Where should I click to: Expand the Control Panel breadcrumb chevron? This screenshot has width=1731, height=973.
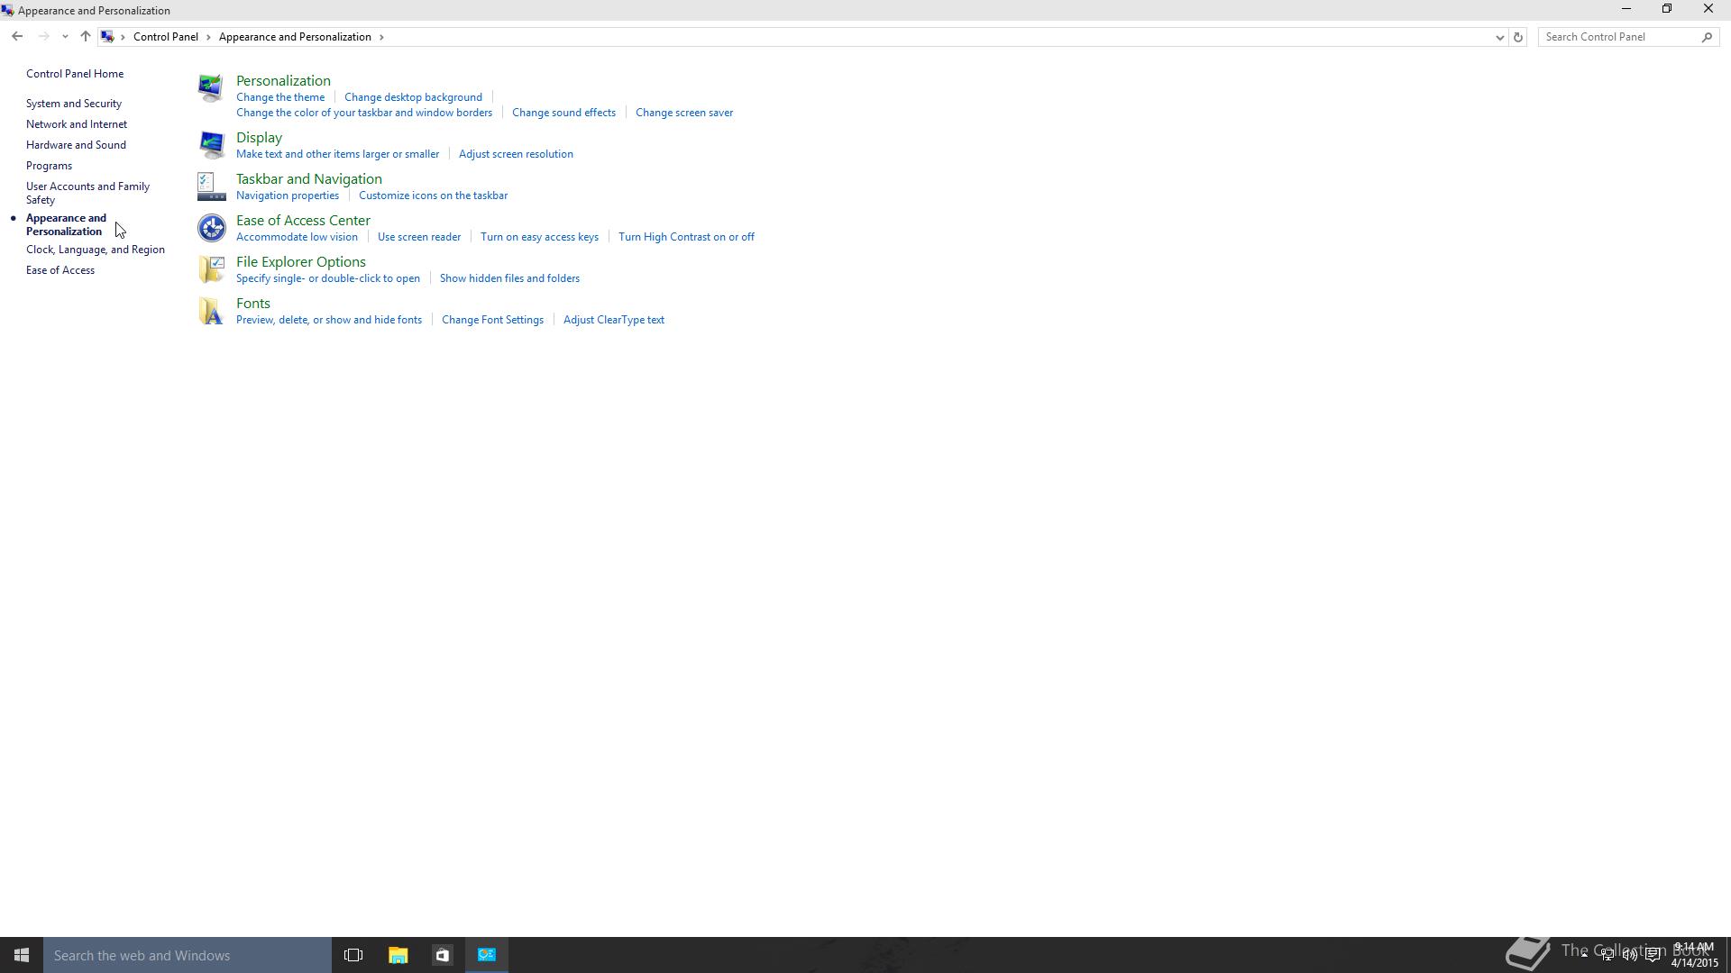tap(208, 37)
